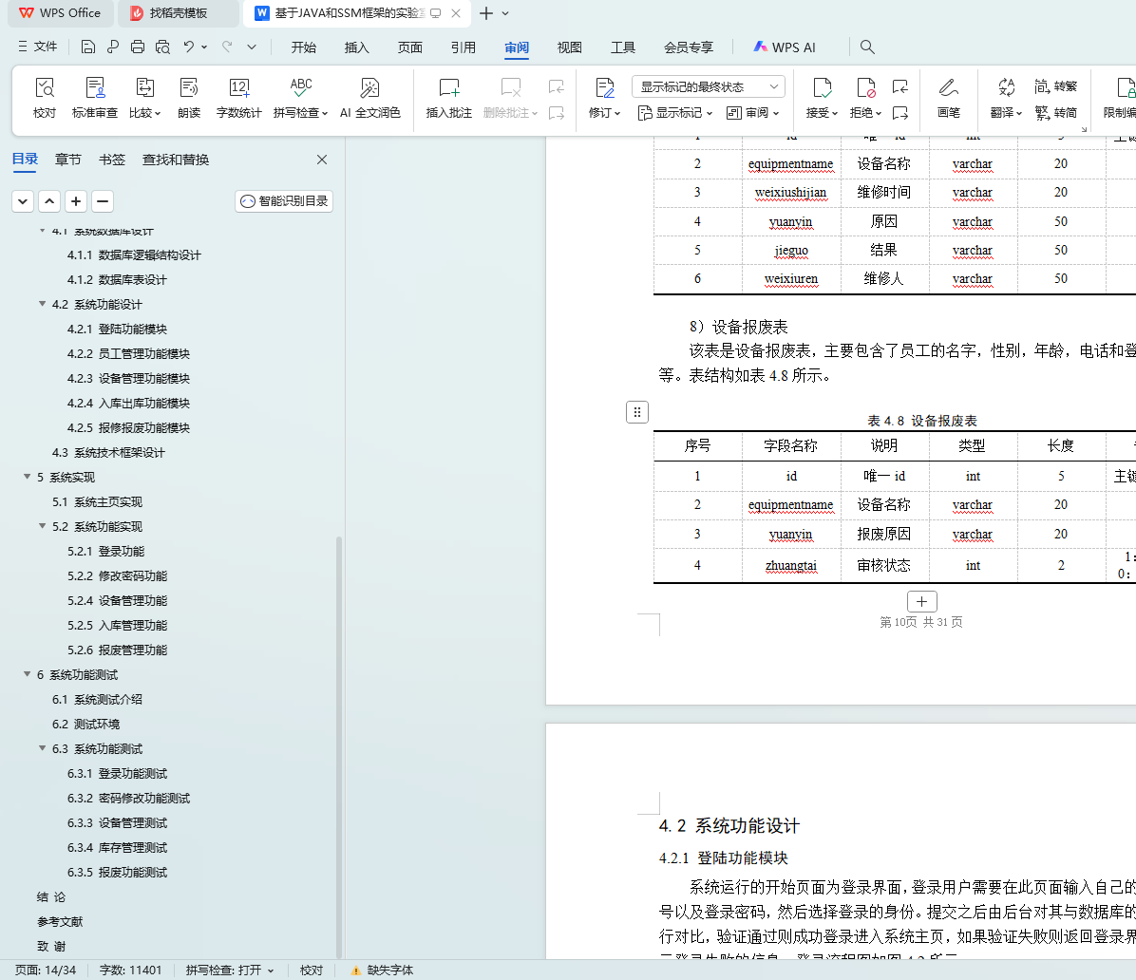Click the zhuangtai table cell
Viewport: 1136px width, 980px height.
point(791,565)
